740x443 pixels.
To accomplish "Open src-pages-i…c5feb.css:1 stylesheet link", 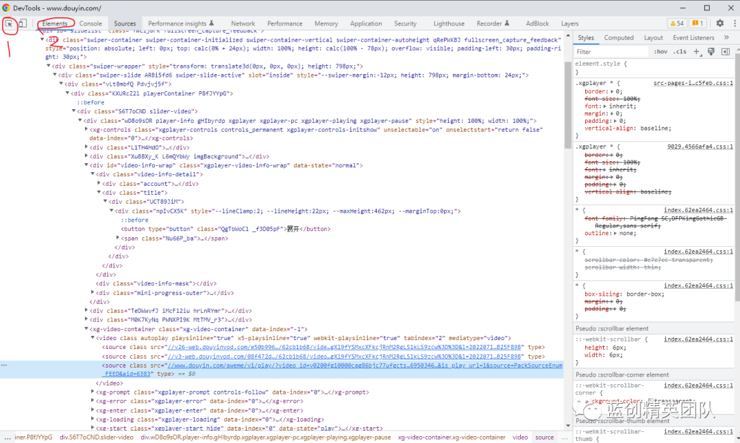I will (x=693, y=83).
